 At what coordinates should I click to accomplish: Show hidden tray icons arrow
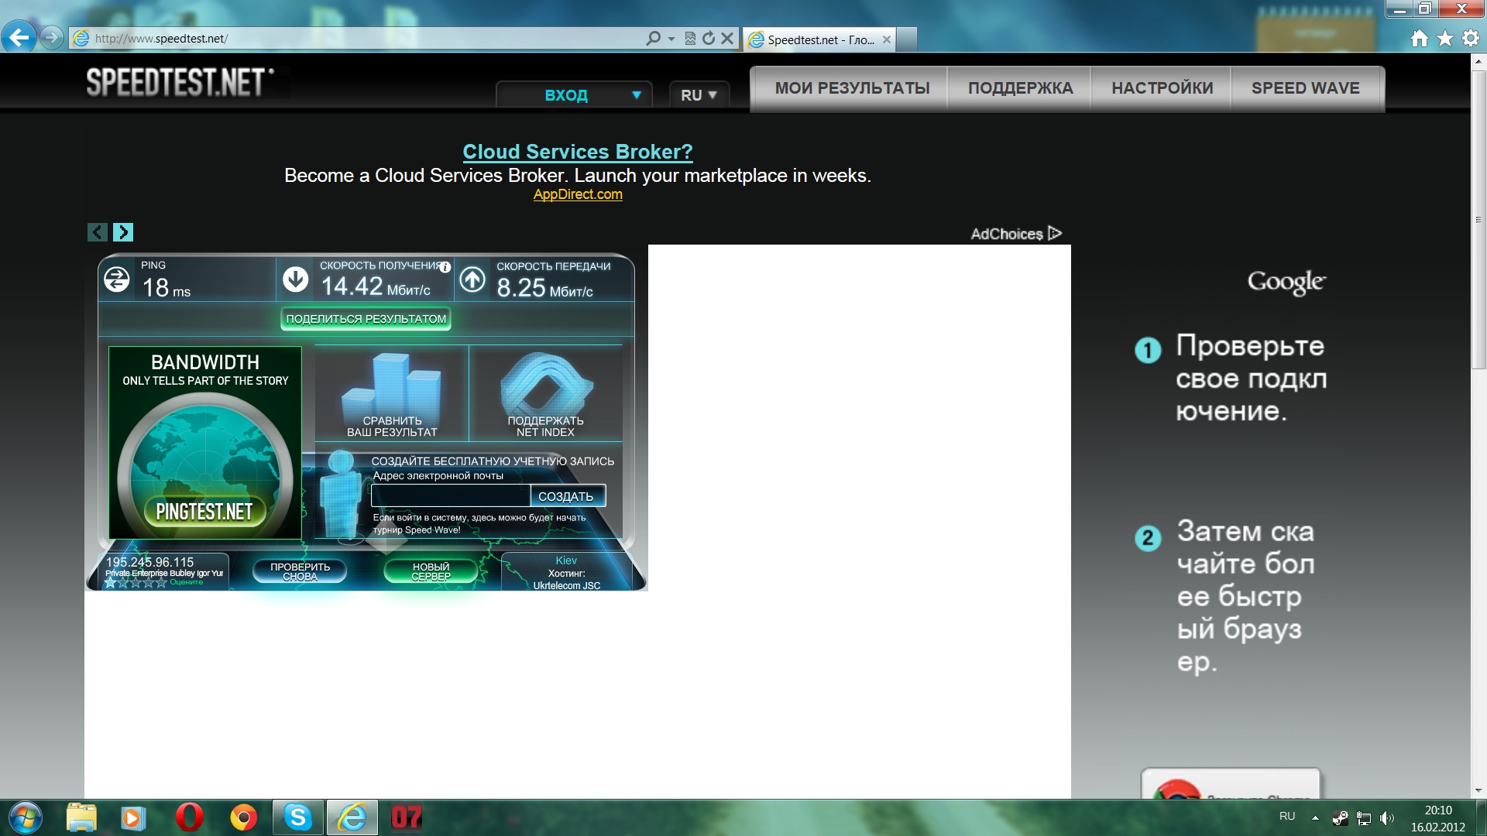click(x=1315, y=817)
